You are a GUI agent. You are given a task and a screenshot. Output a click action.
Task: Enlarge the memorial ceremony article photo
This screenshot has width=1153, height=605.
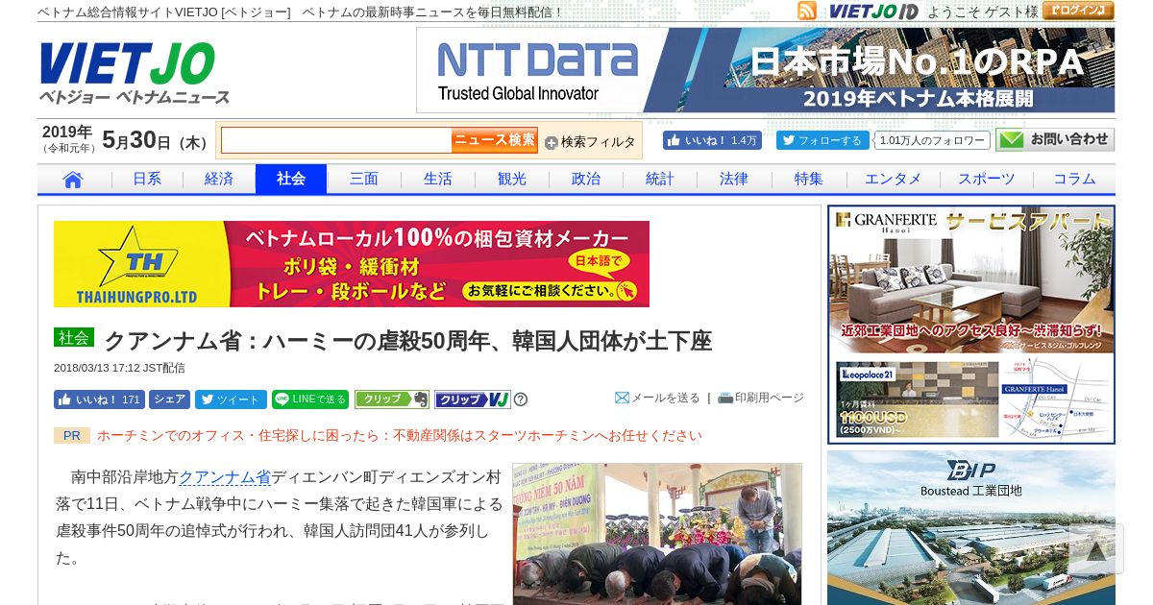click(x=657, y=534)
